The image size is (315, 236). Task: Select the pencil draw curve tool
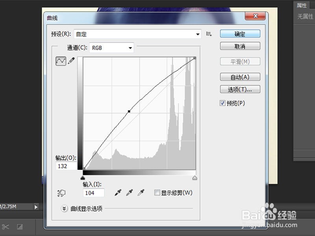[71, 61]
